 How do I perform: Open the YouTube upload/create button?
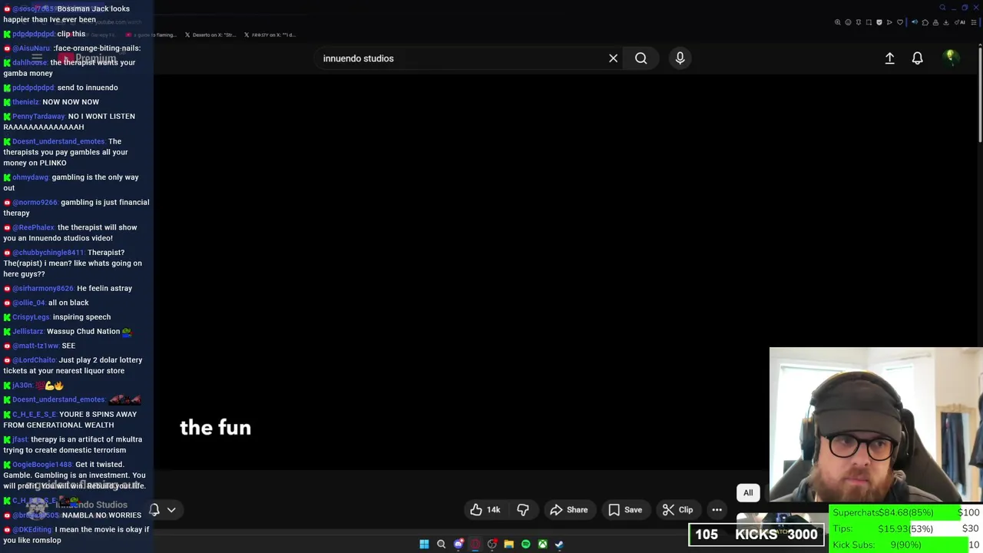pyautogui.click(x=889, y=58)
